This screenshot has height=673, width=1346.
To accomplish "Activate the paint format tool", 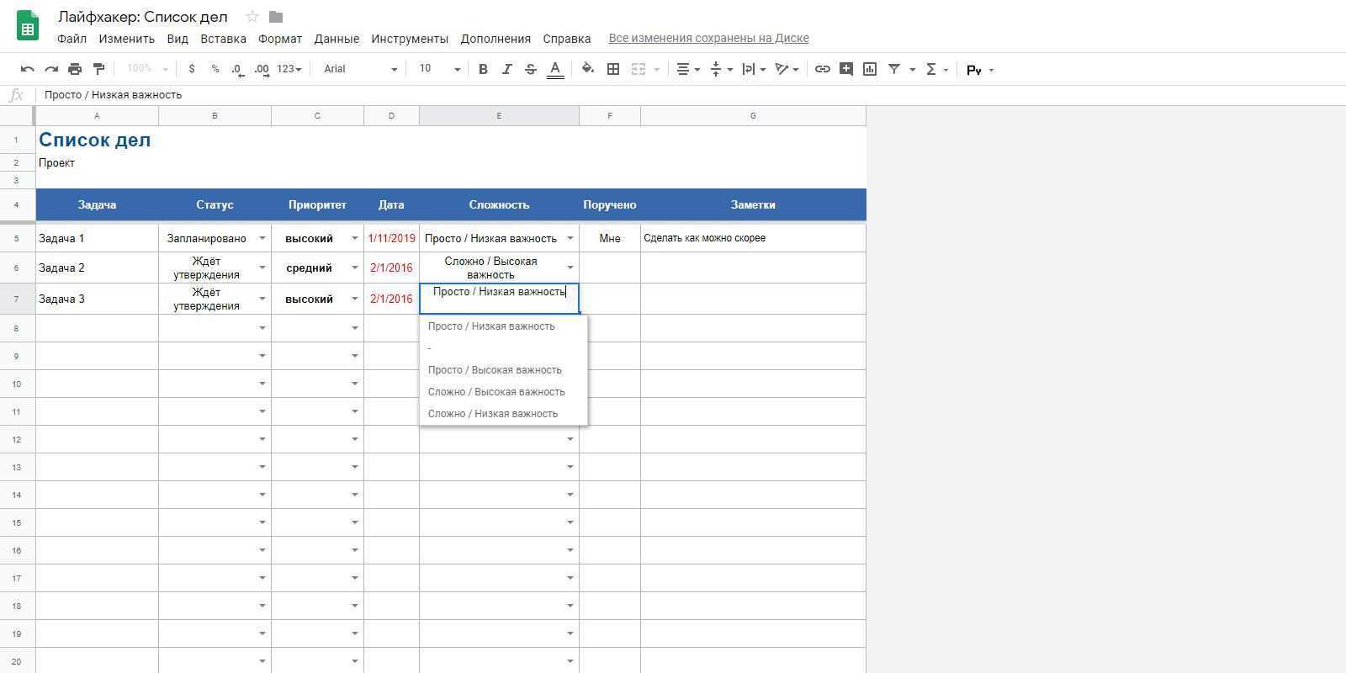I will 98,69.
